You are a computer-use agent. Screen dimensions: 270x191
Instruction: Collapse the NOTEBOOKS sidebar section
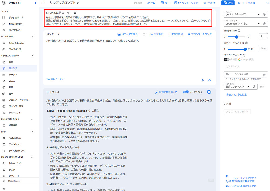pos(32,37)
